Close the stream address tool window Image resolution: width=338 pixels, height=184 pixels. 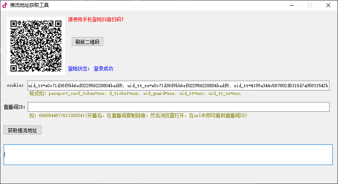(x=328, y=5)
